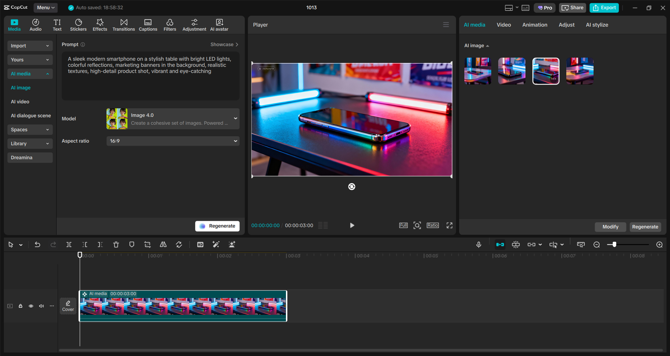Open the Dreamina section
670x356 pixels.
(30, 158)
